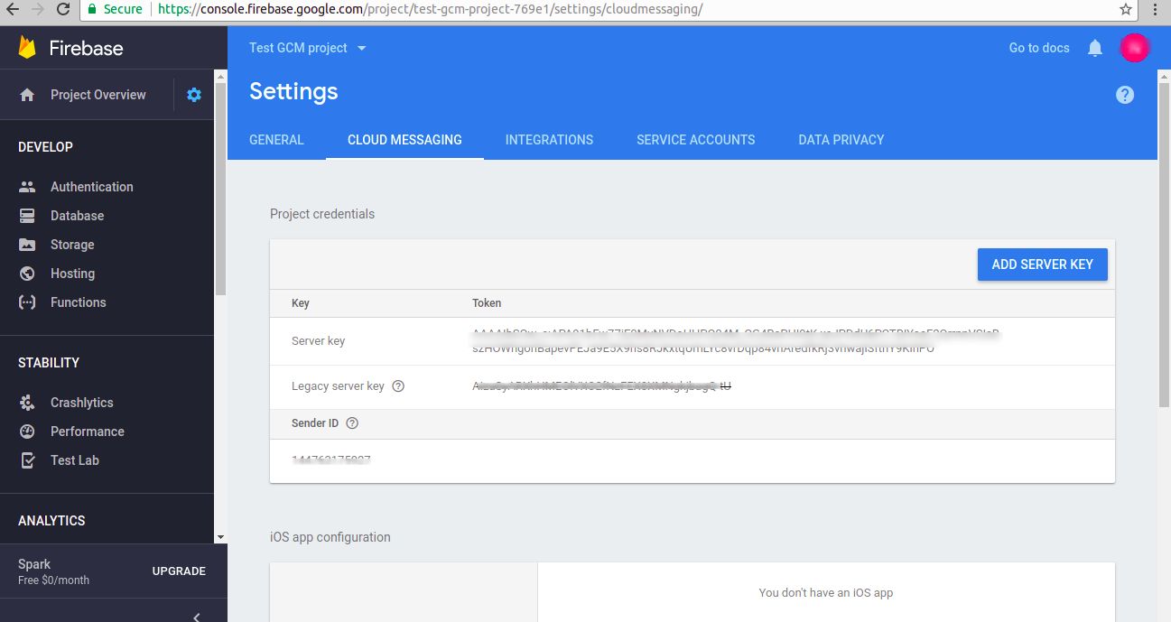Open Crashlytics in the sidebar
The width and height of the screenshot is (1171, 622).
[82, 403]
